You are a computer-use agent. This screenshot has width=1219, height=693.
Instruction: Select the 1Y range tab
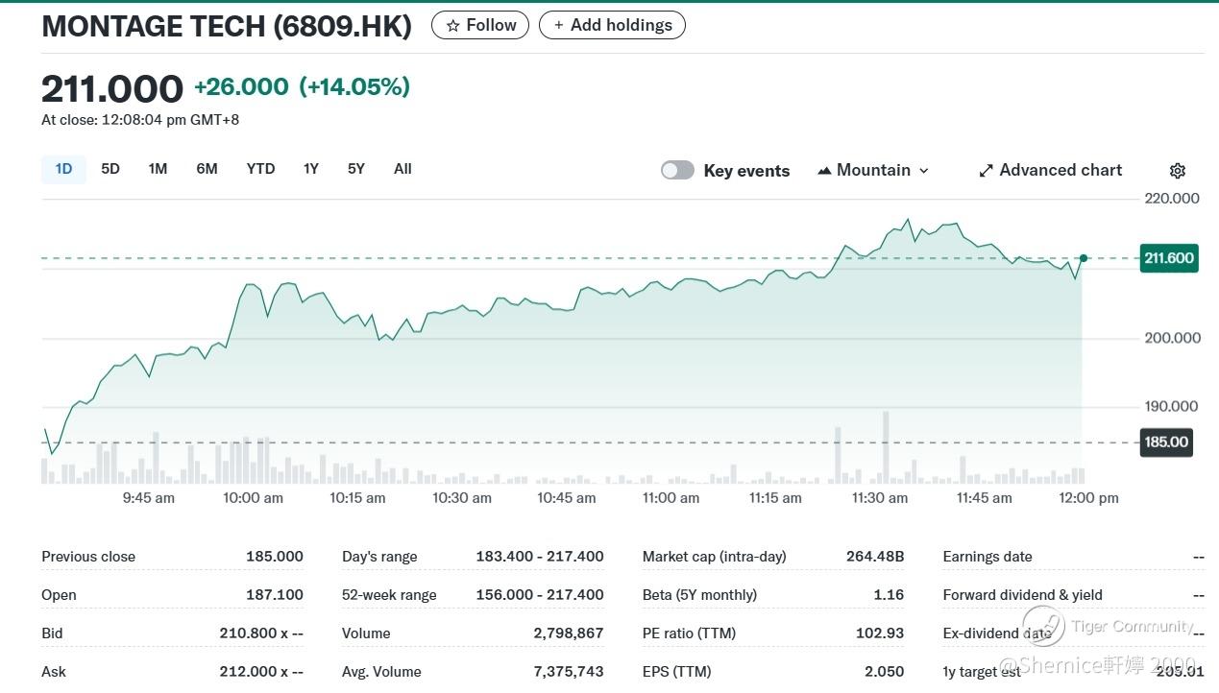(310, 169)
